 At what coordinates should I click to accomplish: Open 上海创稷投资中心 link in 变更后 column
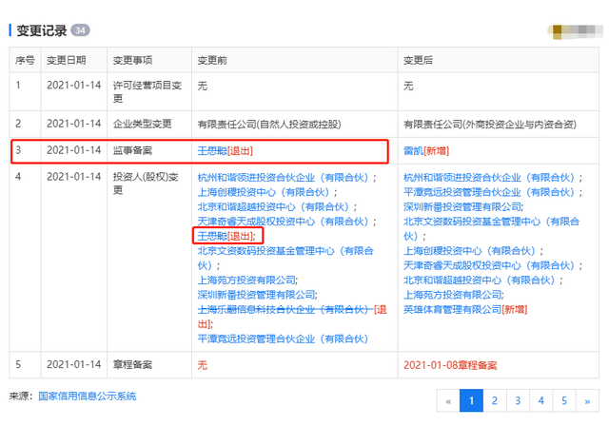point(469,251)
